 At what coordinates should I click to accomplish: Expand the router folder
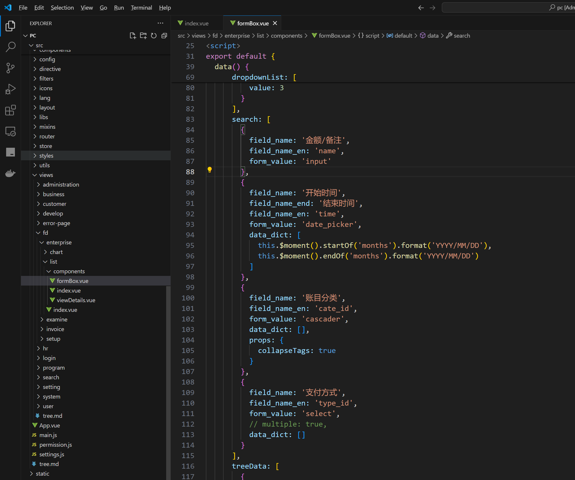pyautogui.click(x=96, y=136)
